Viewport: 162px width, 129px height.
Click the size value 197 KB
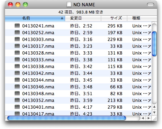(x=115, y=33)
